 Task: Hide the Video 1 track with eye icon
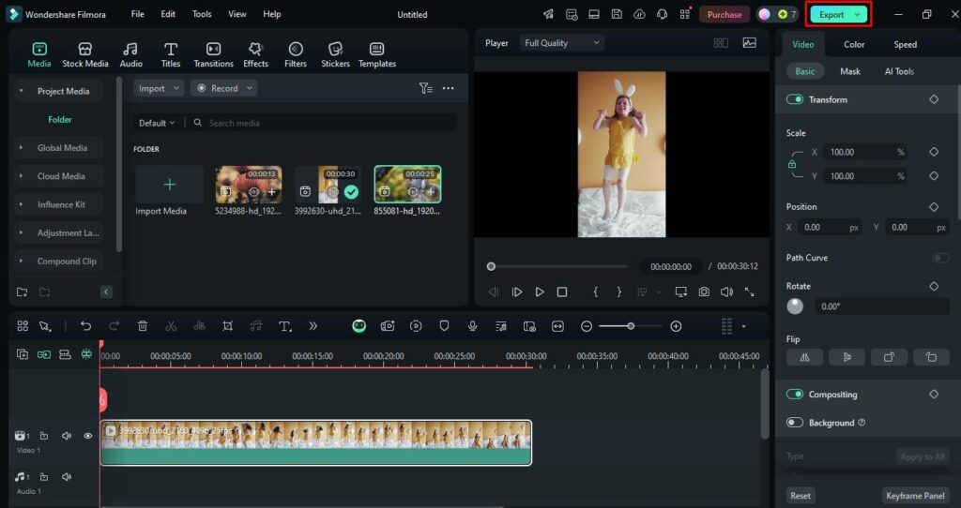point(88,436)
